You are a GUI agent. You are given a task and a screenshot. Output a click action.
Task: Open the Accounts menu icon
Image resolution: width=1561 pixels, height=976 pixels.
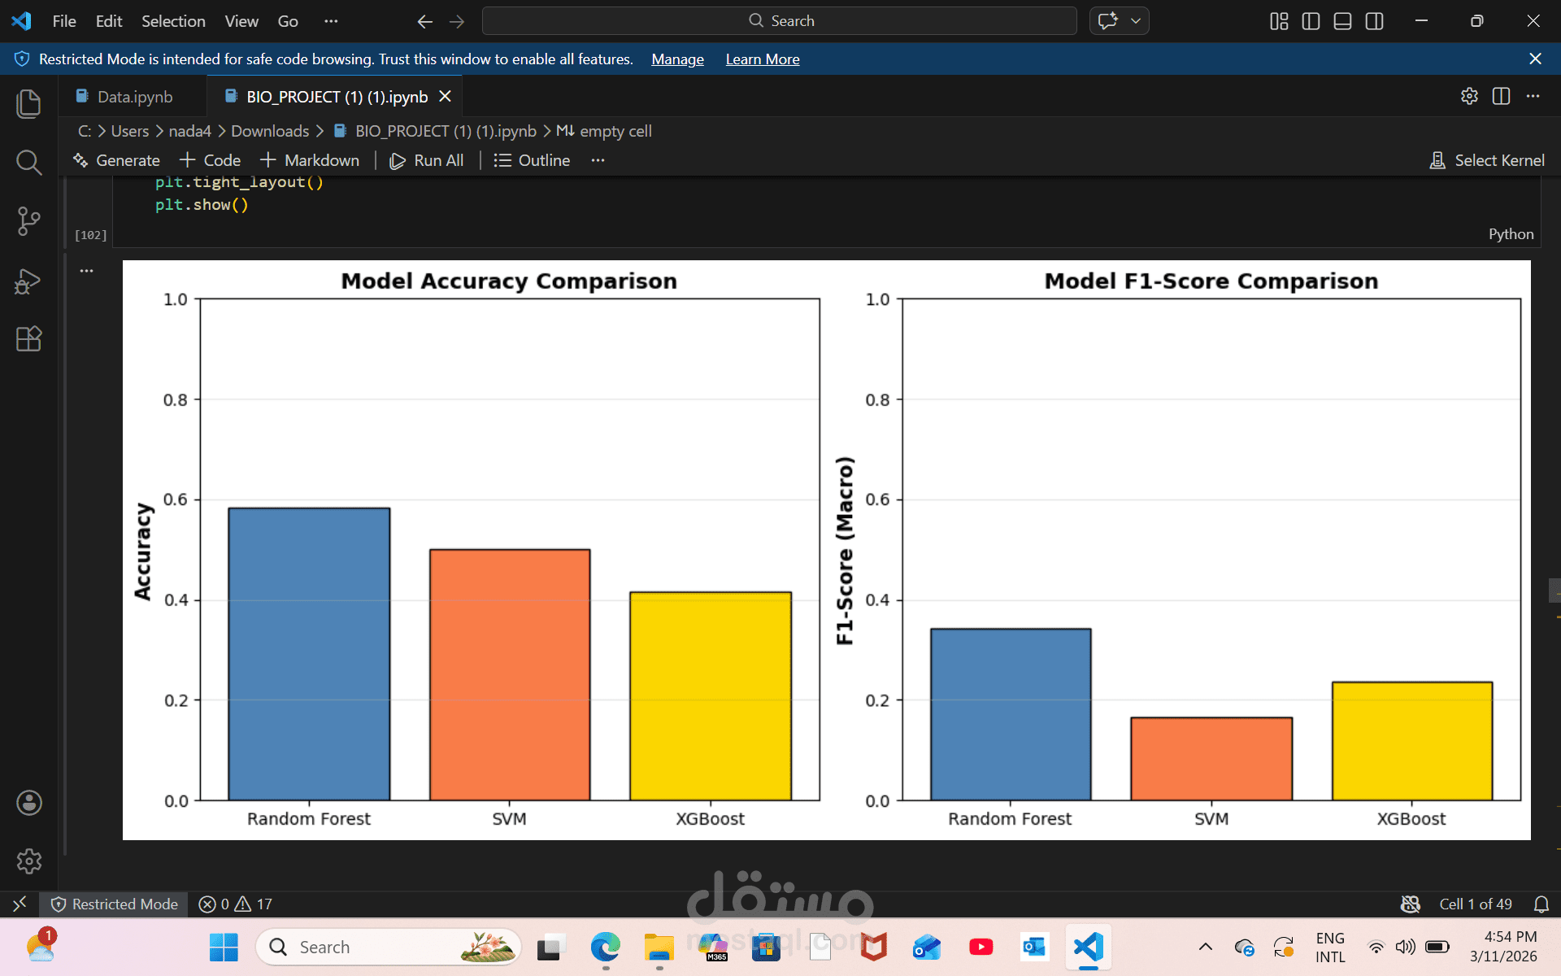pyautogui.click(x=28, y=803)
